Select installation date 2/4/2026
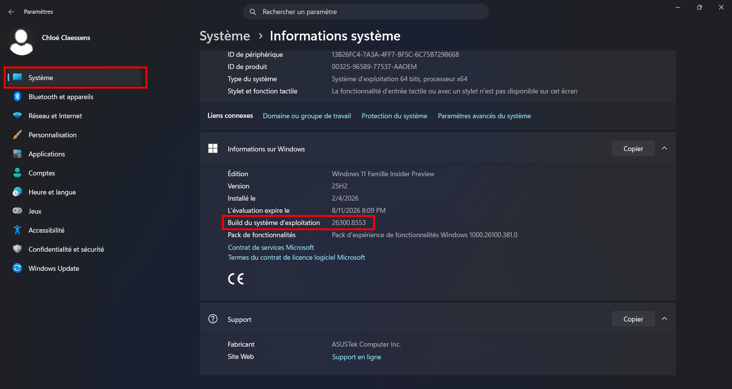 345,198
